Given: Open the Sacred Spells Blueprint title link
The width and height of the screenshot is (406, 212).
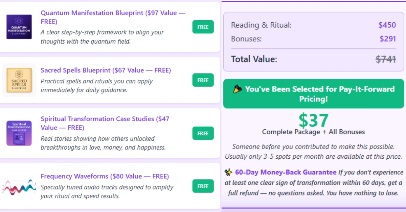Looking at the screenshot, I should point(106,70).
